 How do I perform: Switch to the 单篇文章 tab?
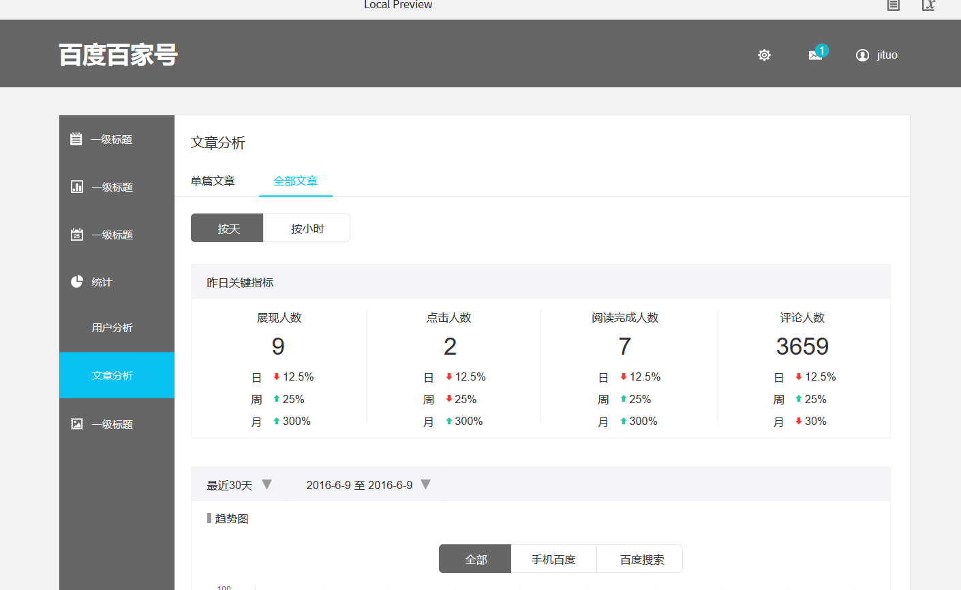(213, 181)
